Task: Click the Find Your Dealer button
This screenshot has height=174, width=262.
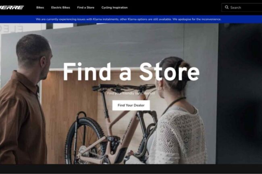Action: (131, 105)
